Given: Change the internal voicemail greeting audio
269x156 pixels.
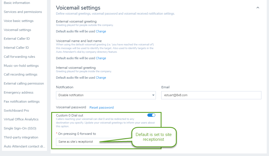Looking at the screenshot, I should (101, 78).
